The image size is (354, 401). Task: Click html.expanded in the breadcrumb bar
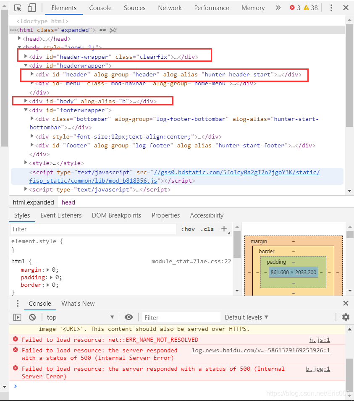click(34, 202)
